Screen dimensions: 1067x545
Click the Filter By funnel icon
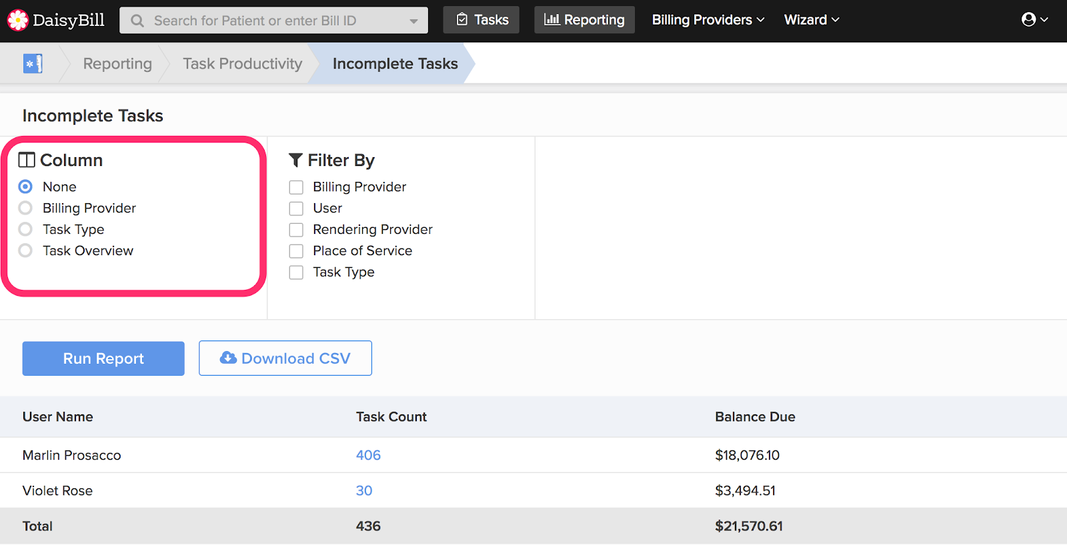tap(295, 161)
